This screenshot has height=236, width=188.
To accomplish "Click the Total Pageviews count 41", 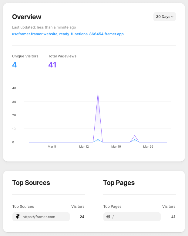I will coord(52,65).
